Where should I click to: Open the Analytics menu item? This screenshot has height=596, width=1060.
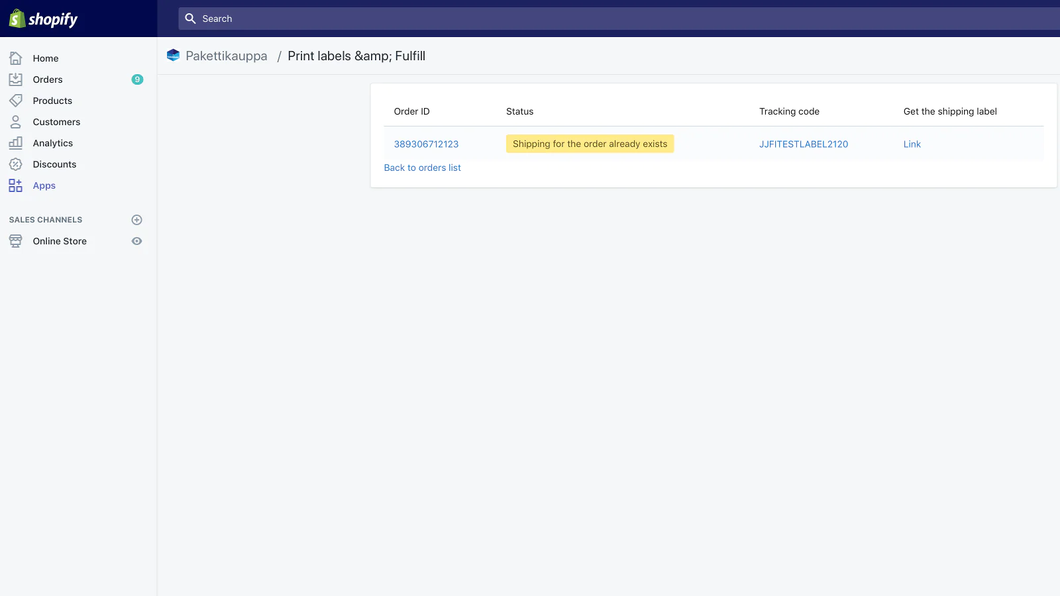(53, 143)
